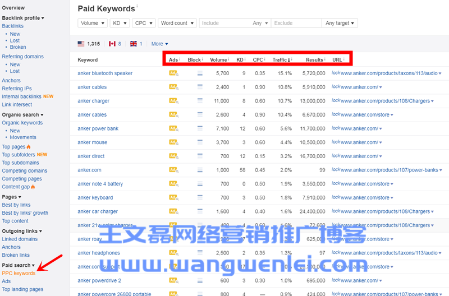Open PPC keywords in the sidebar
The width and height of the screenshot is (449, 296).
(x=19, y=273)
